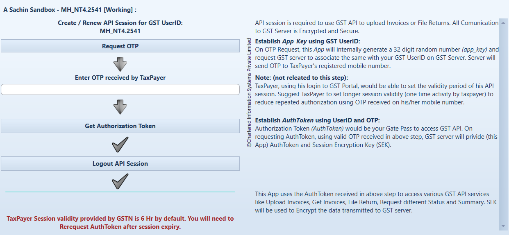Click the vertical Chartered Information Systems copyright text

click(x=249, y=93)
